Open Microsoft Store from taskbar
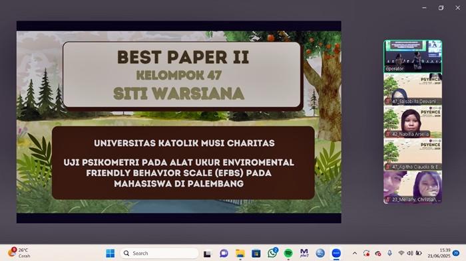The height and width of the screenshot is (261, 466). (x=256, y=253)
